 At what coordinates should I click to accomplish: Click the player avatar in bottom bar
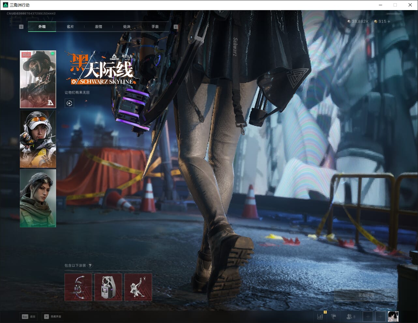coord(393,316)
